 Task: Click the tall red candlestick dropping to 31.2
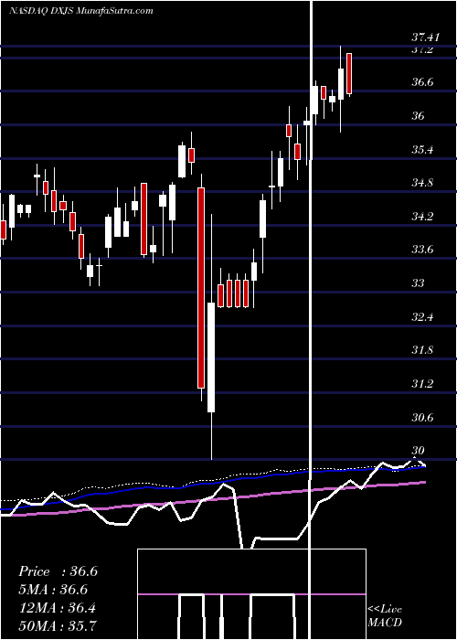[201, 287]
